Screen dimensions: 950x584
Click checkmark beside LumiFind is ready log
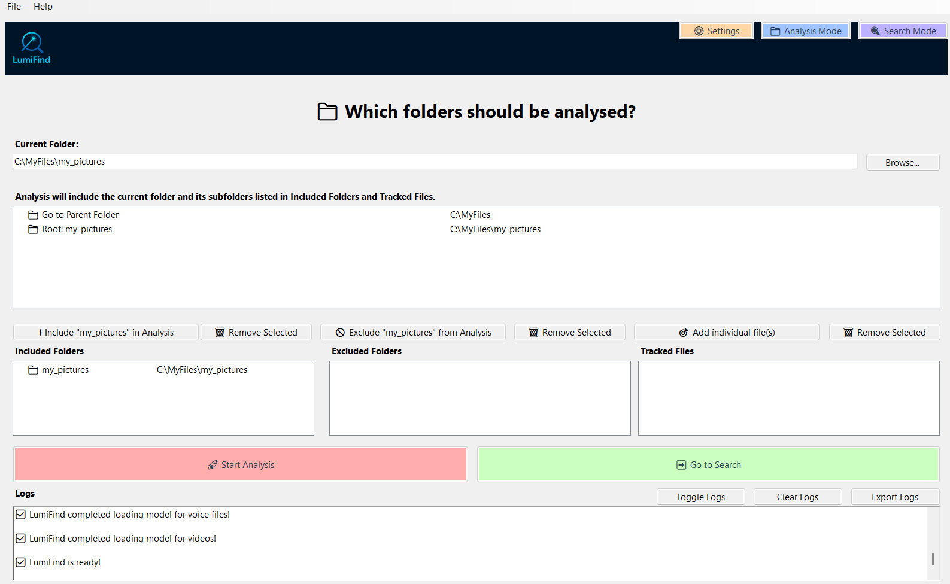[21, 562]
